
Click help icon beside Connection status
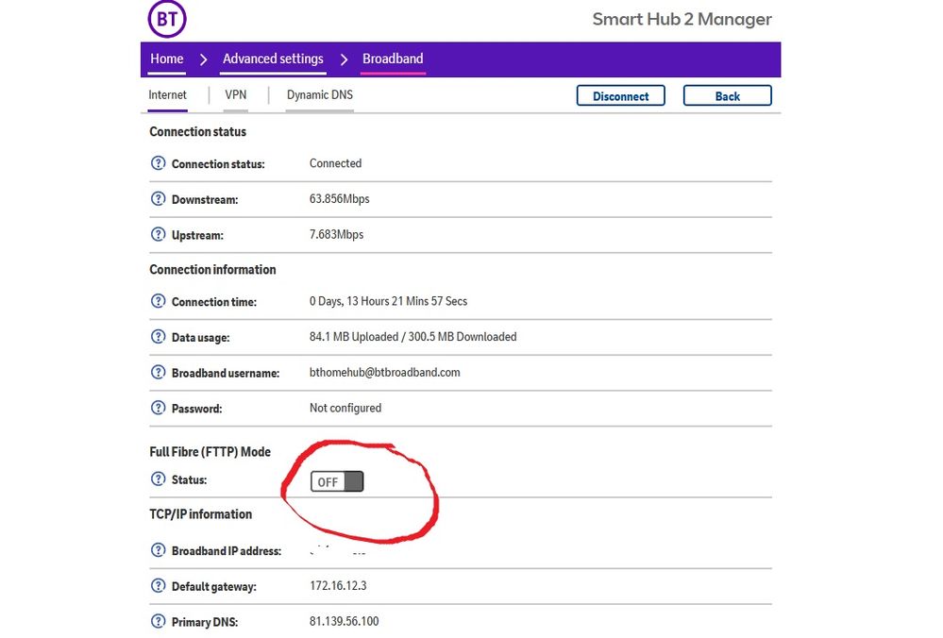[x=159, y=163]
